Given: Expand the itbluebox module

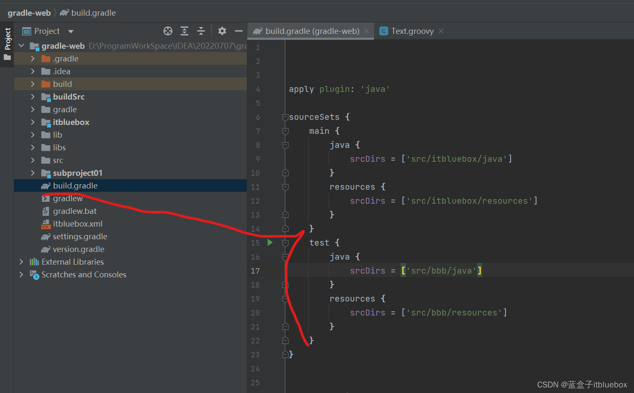Looking at the screenshot, I should pyautogui.click(x=33, y=122).
